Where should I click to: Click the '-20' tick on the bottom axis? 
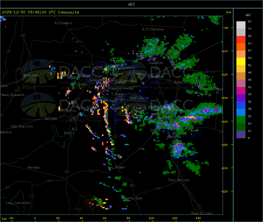click(x=11, y=218)
